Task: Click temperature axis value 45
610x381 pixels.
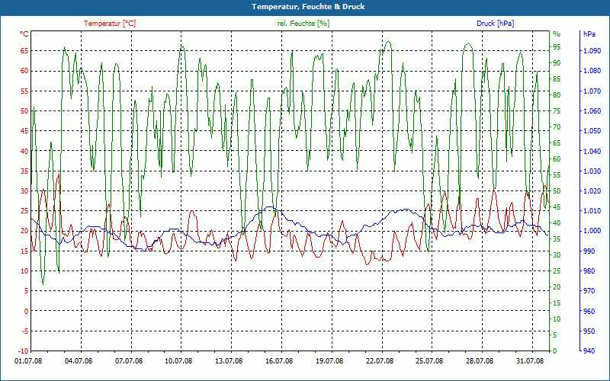Action: click(x=25, y=131)
